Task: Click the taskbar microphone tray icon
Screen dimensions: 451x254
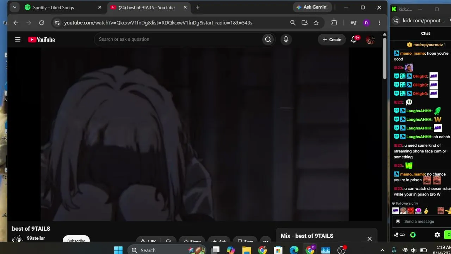Action: (394, 250)
